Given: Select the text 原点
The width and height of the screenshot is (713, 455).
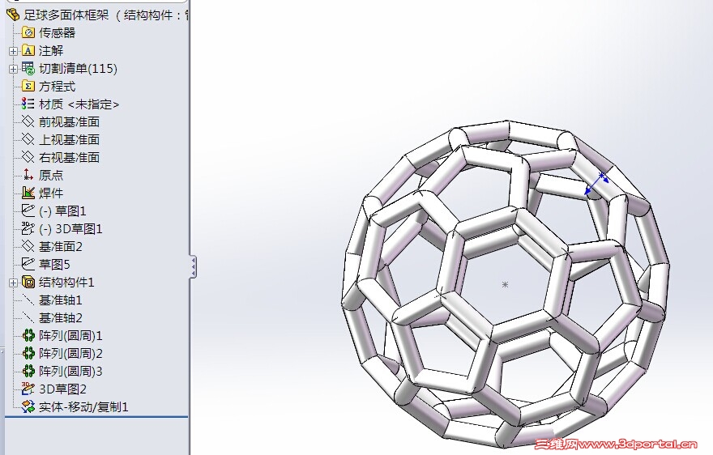Looking at the screenshot, I should (51, 175).
